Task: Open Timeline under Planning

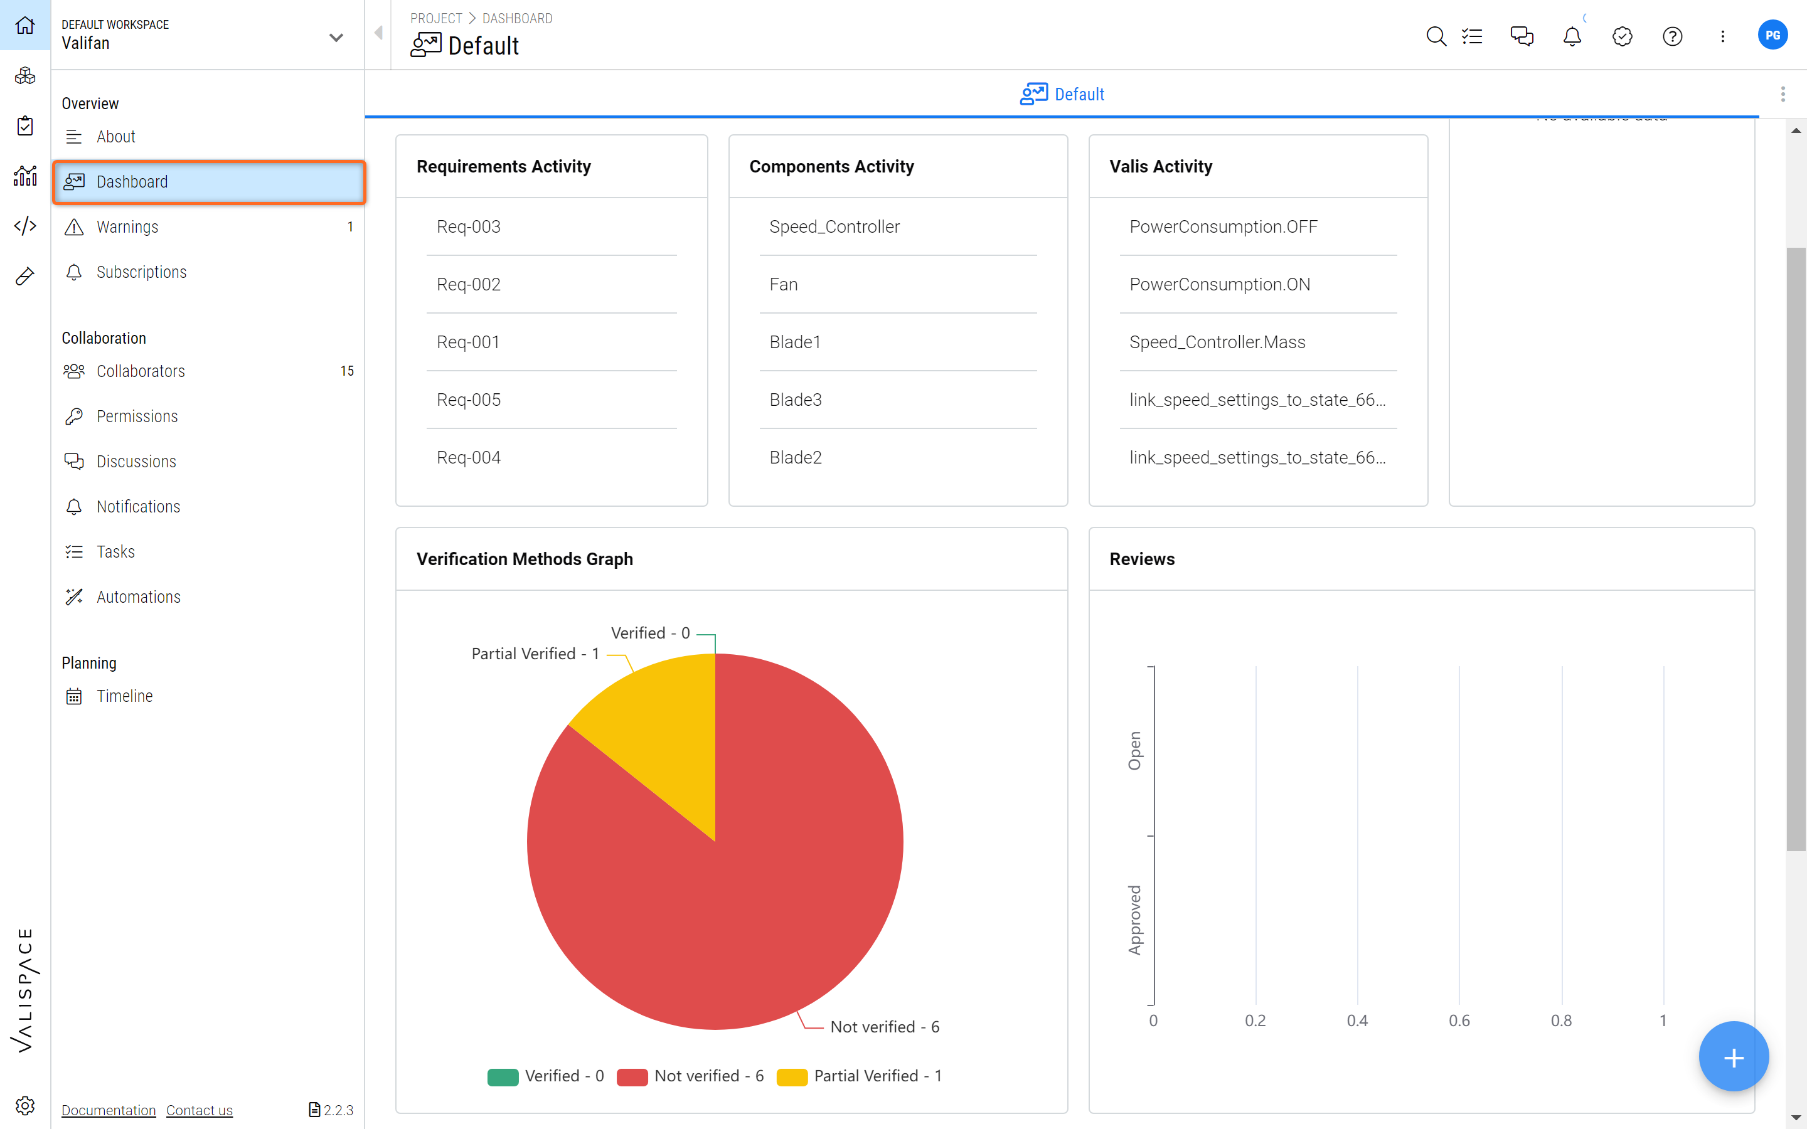Action: [208, 696]
